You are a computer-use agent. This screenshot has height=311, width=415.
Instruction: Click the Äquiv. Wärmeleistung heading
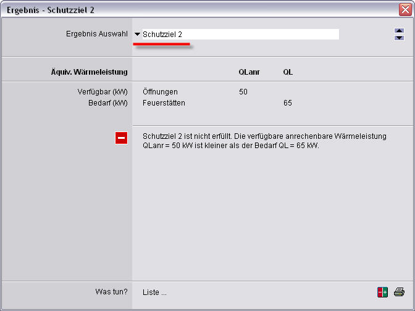(x=89, y=72)
